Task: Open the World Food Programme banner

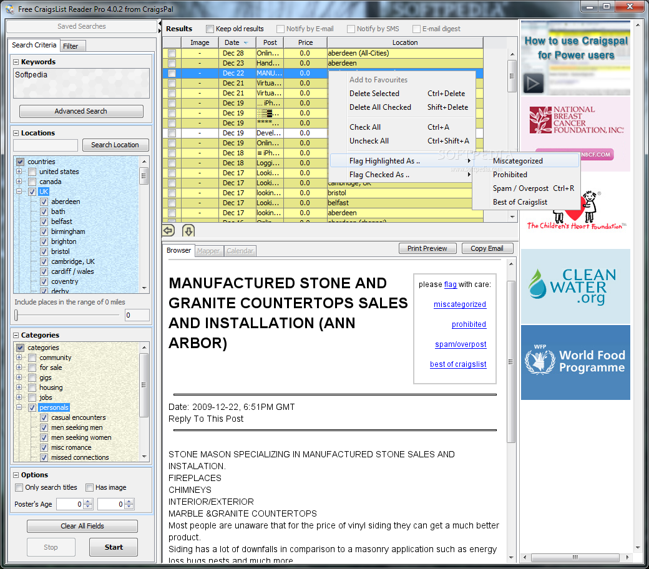Action: pos(575,362)
